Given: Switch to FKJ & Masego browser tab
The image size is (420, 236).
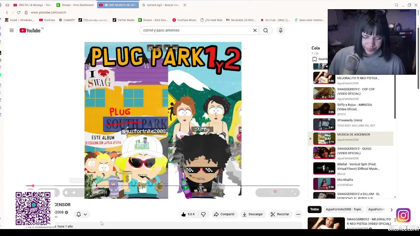Looking at the screenshot, I should pyautogui.click(x=32, y=5).
